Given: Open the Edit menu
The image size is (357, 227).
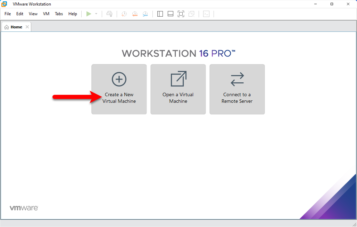Looking at the screenshot, I should click(x=20, y=14).
